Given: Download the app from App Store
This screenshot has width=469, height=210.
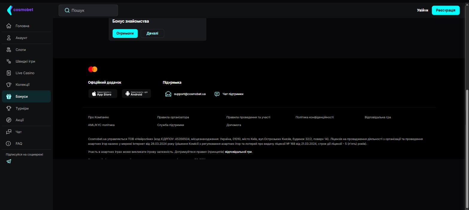Looking at the screenshot, I should (x=103, y=94).
